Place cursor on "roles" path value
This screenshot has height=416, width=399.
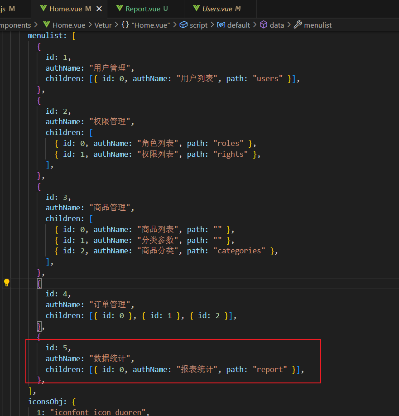pyautogui.click(x=228, y=143)
